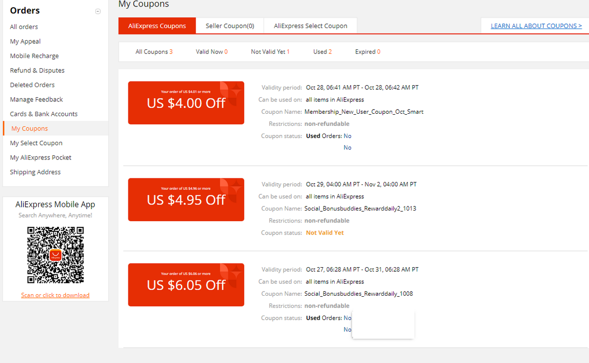Viewport: 589px width, 363px height.
Task: Click non-refundable restriction on the $4.95 coupon
Action: click(x=327, y=221)
